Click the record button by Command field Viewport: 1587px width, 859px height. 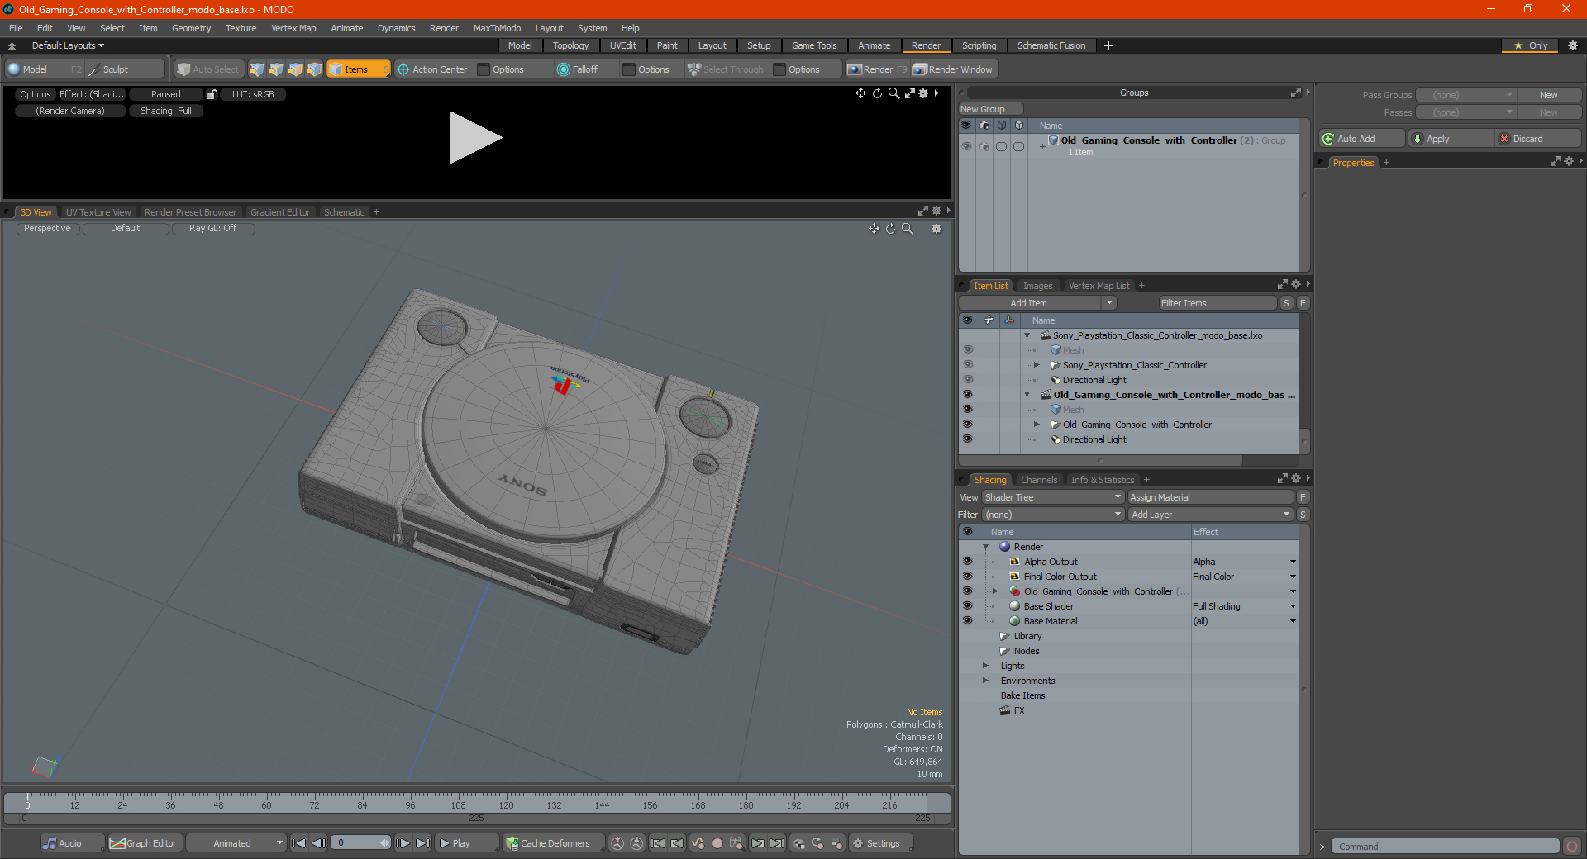point(1572,847)
